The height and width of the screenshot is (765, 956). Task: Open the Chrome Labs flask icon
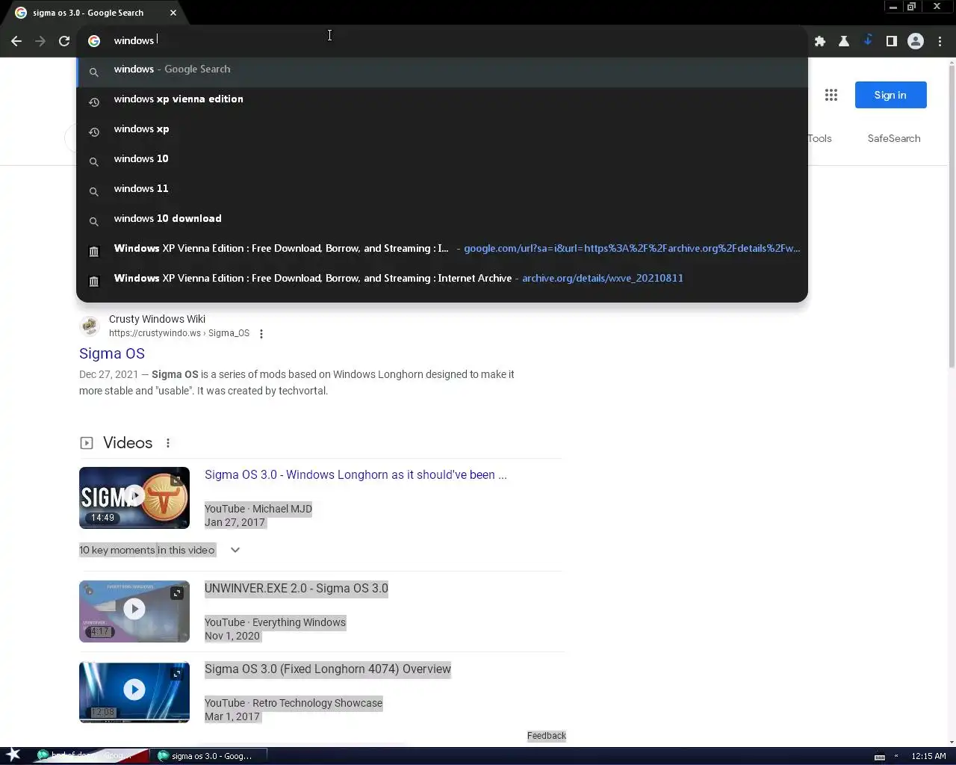[844, 41]
